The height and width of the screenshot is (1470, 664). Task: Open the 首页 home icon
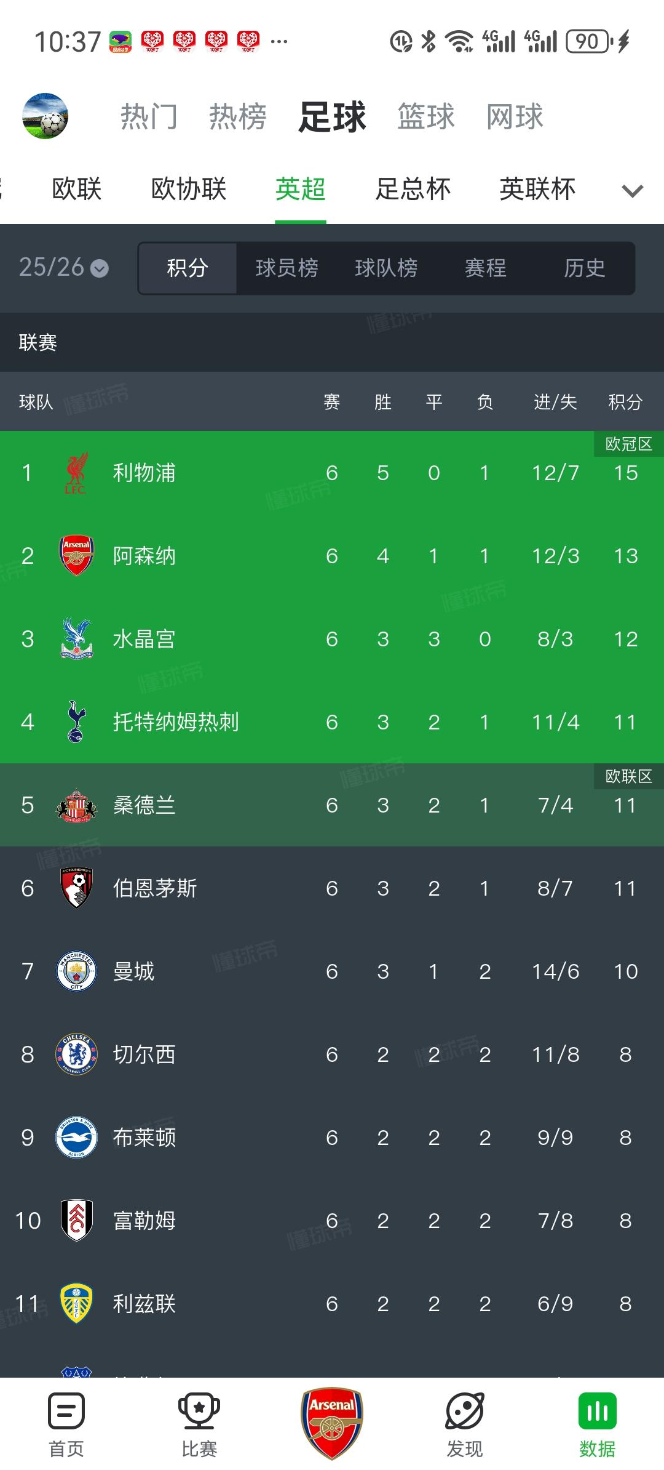[x=66, y=1411]
